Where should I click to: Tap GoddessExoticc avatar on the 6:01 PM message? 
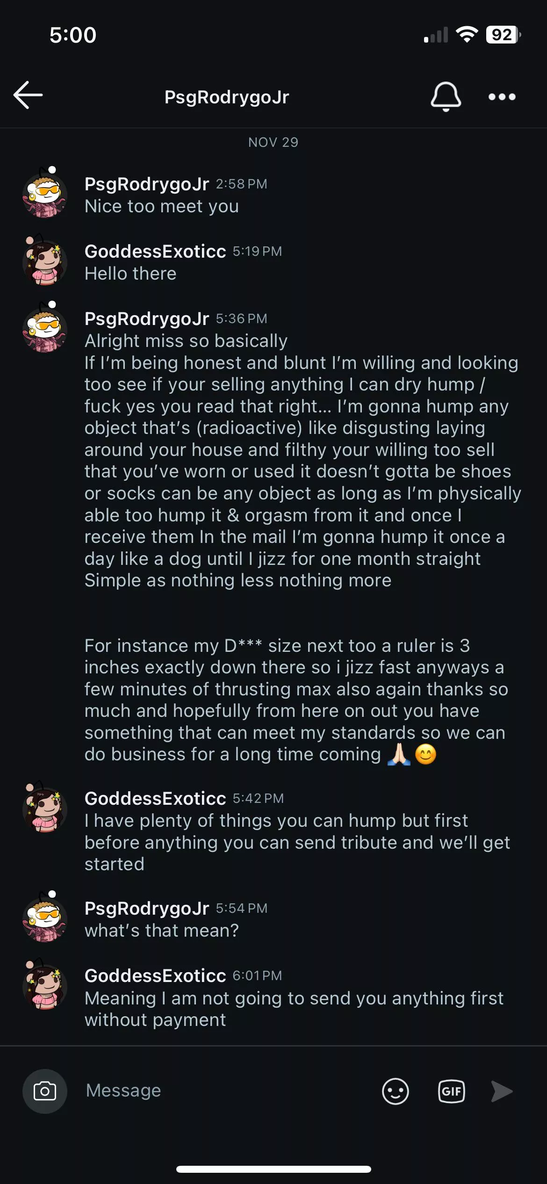[45, 985]
